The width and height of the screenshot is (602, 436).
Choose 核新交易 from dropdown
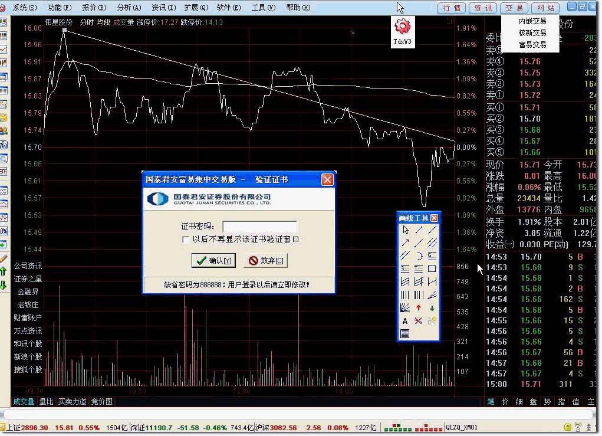click(532, 33)
